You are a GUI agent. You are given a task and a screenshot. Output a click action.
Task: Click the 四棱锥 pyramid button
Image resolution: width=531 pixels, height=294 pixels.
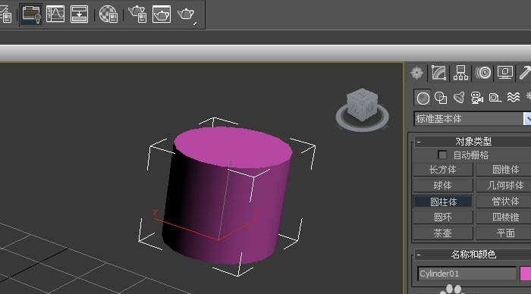pyautogui.click(x=504, y=217)
